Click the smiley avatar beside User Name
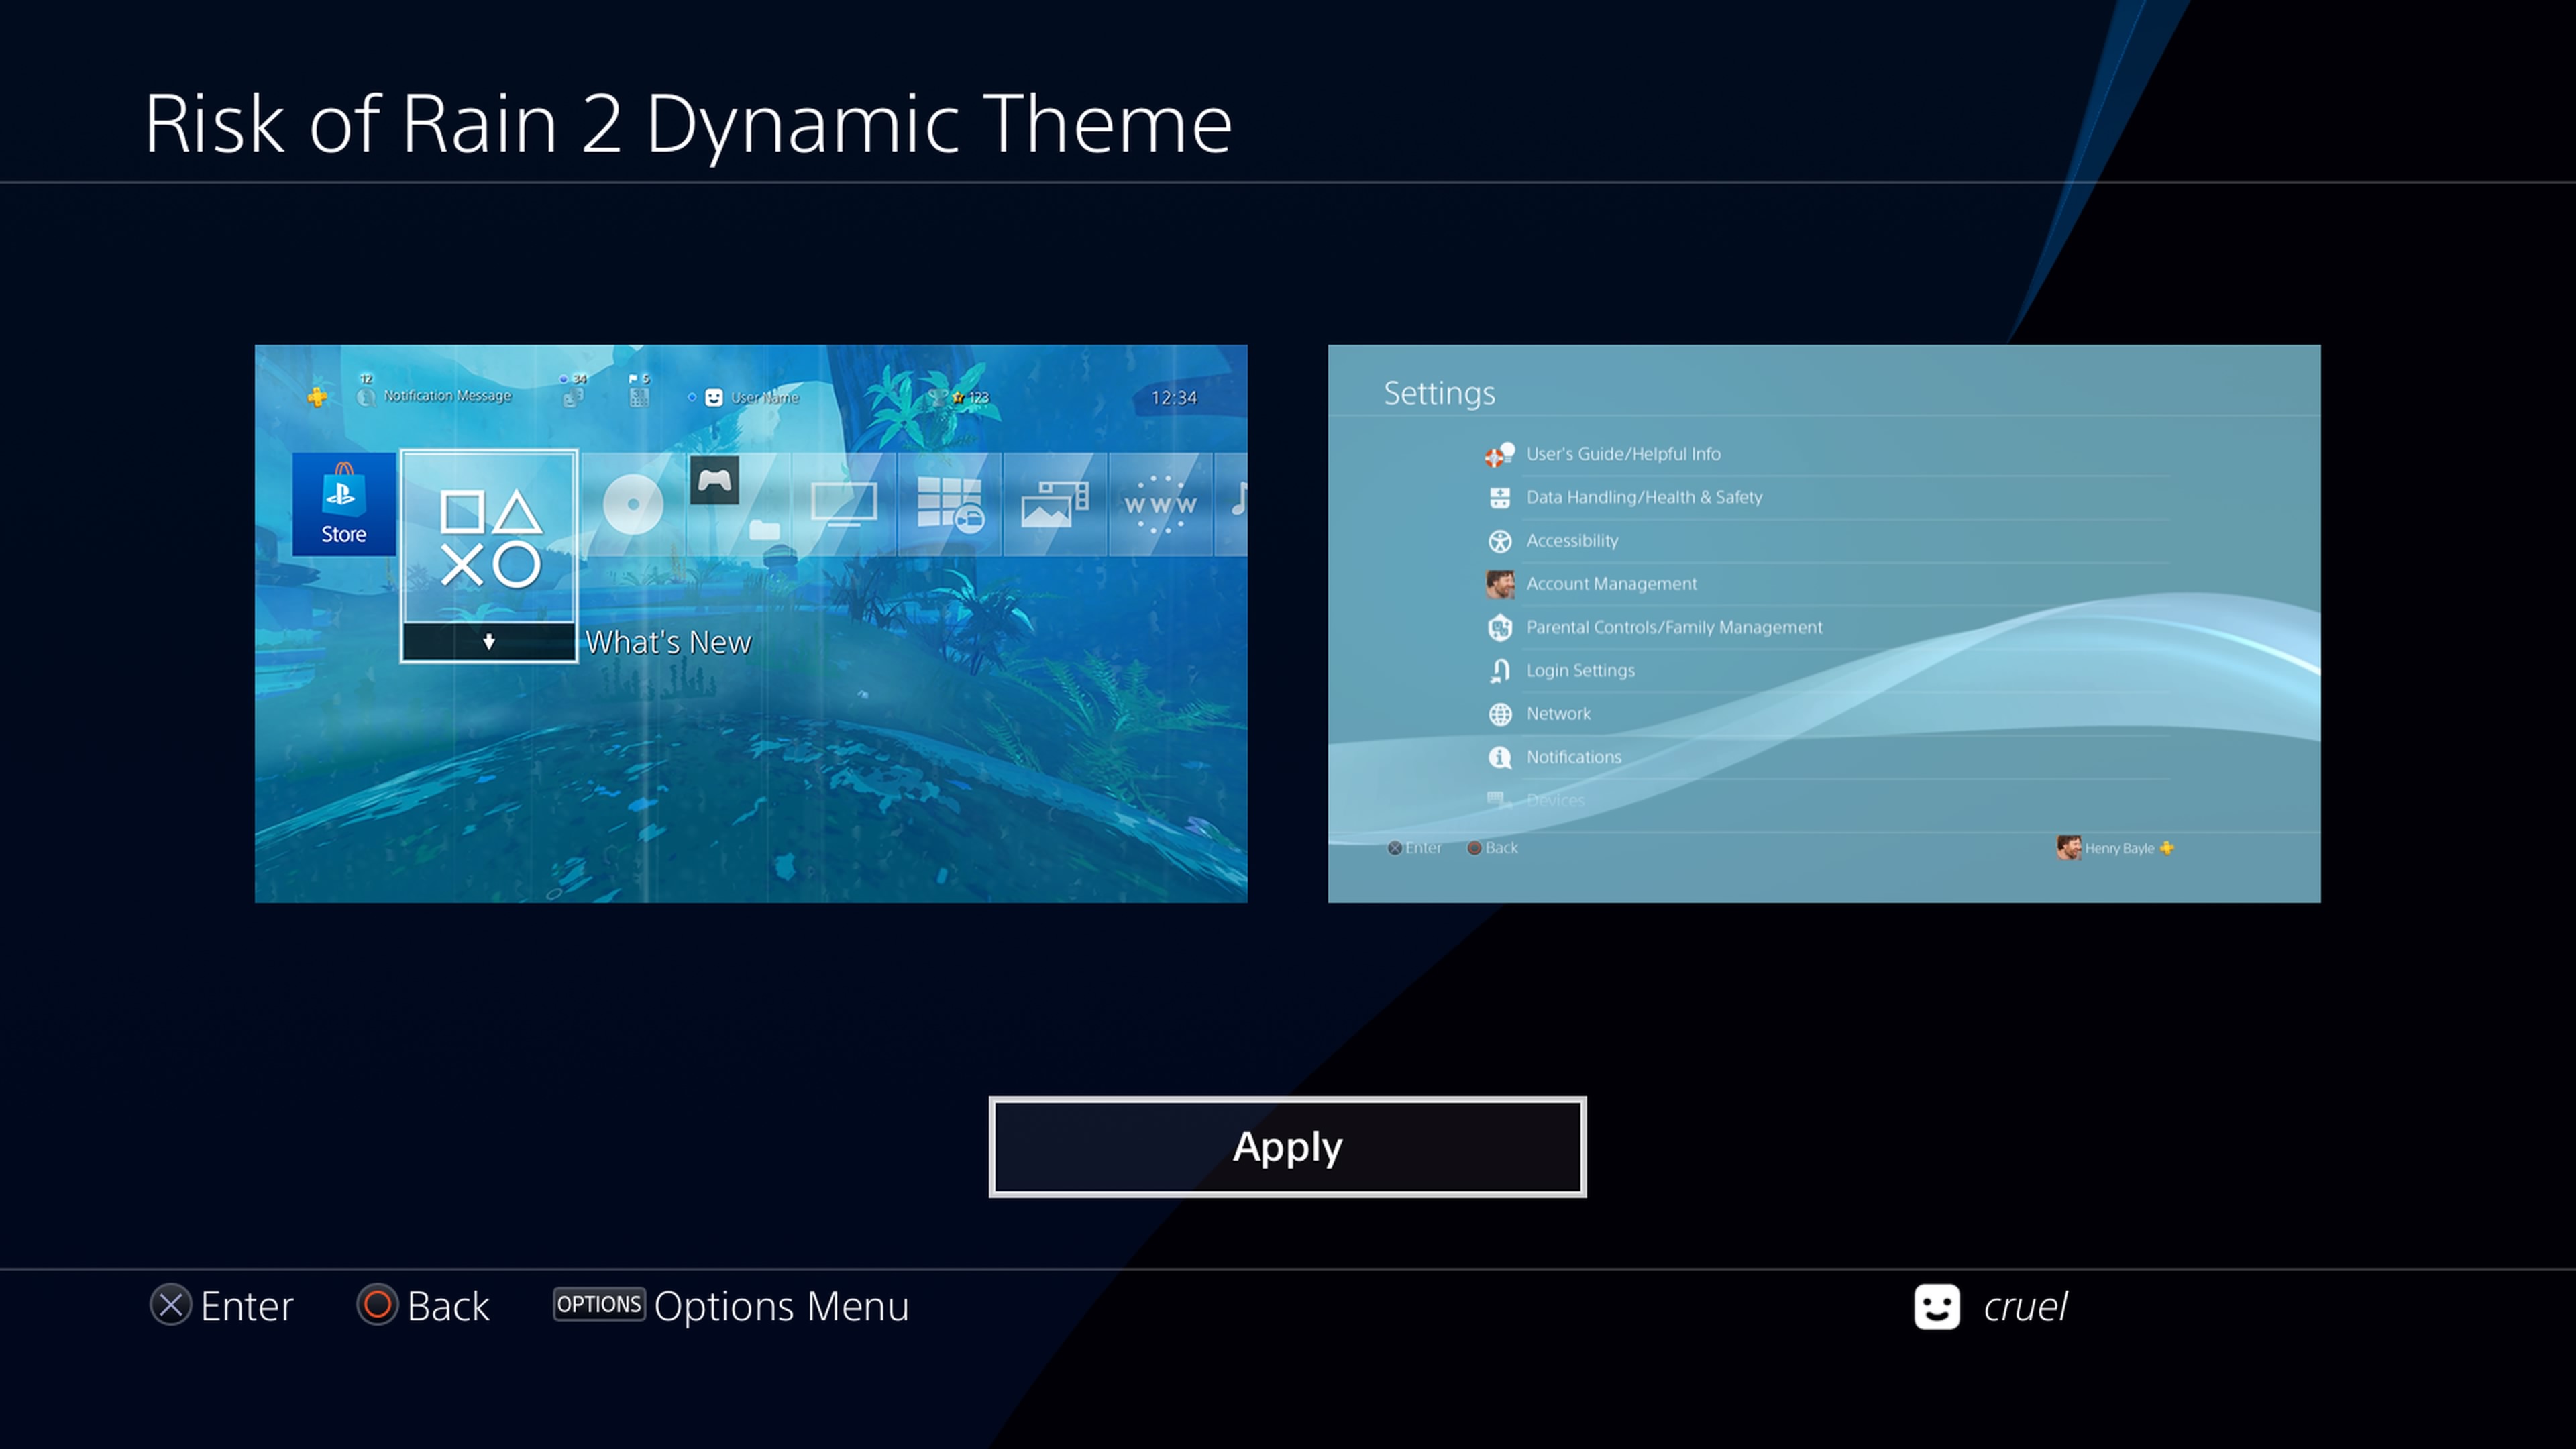This screenshot has height=1449, width=2576. tap(714, 397)
